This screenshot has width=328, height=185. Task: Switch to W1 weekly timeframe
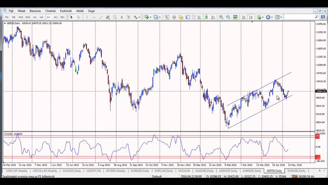(56, 17)
